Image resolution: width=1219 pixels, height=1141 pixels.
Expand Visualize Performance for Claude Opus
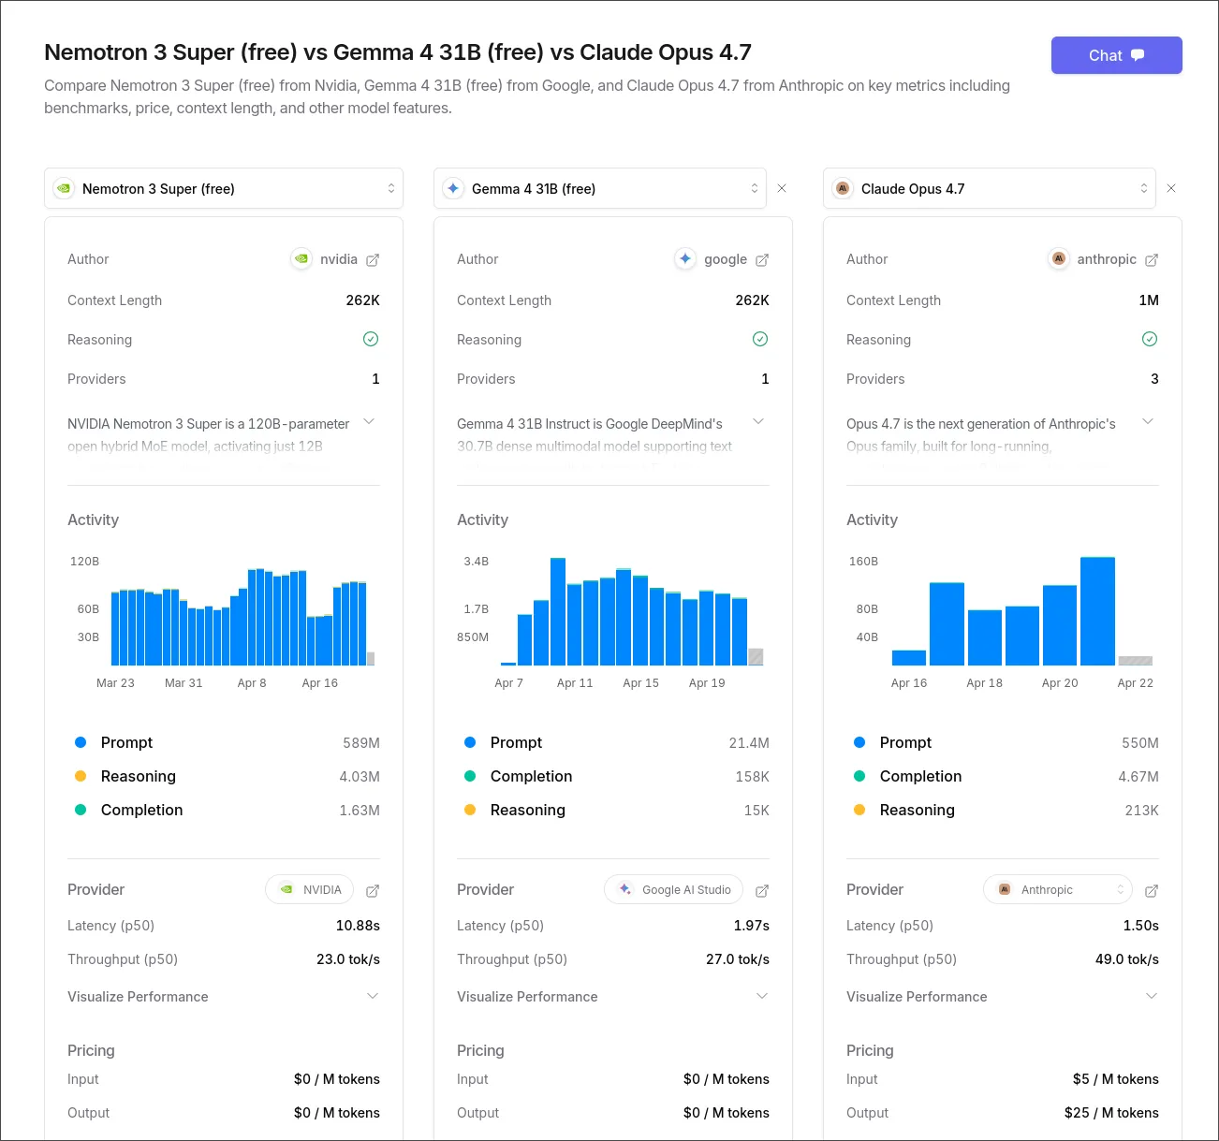[1152, 996]
